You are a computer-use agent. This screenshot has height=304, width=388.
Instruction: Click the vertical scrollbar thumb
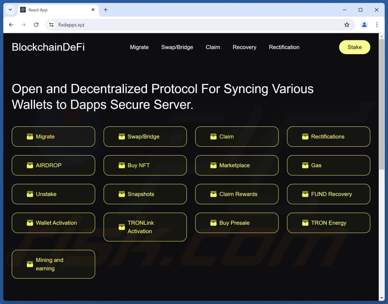pyautogui.click(x=382, y=104)
